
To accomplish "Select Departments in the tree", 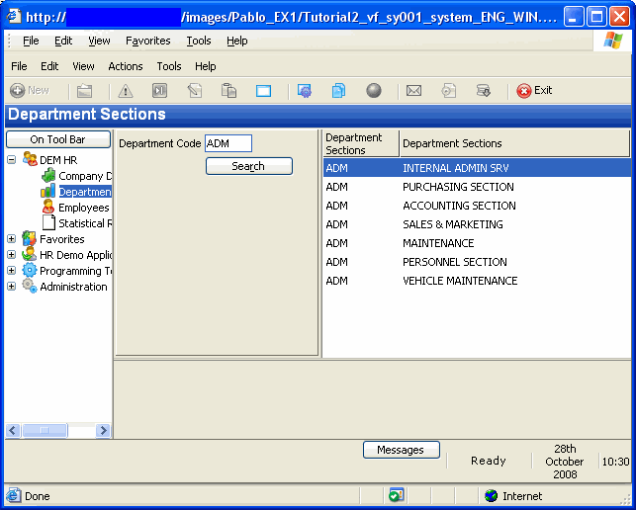I will pos(85,192).
